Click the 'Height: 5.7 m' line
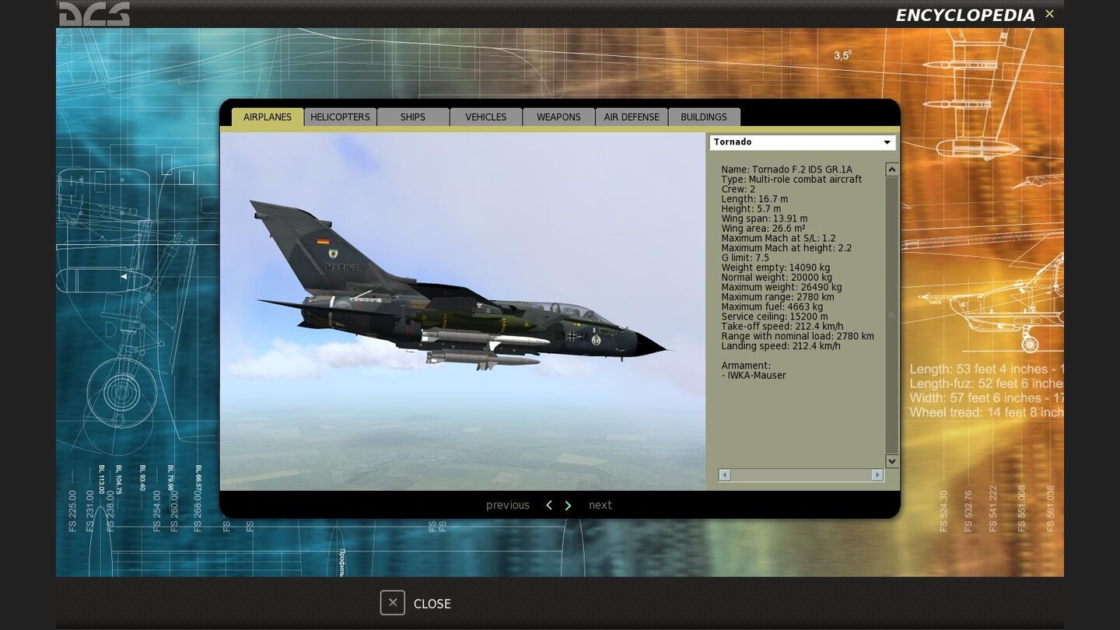1120x630 pixels. 751,208
